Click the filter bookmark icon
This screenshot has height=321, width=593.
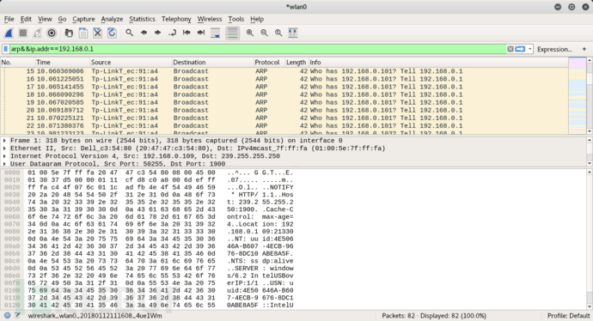click(6, 49)
